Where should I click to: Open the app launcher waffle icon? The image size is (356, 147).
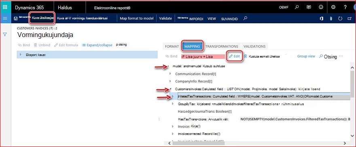[x=5, y=7]
